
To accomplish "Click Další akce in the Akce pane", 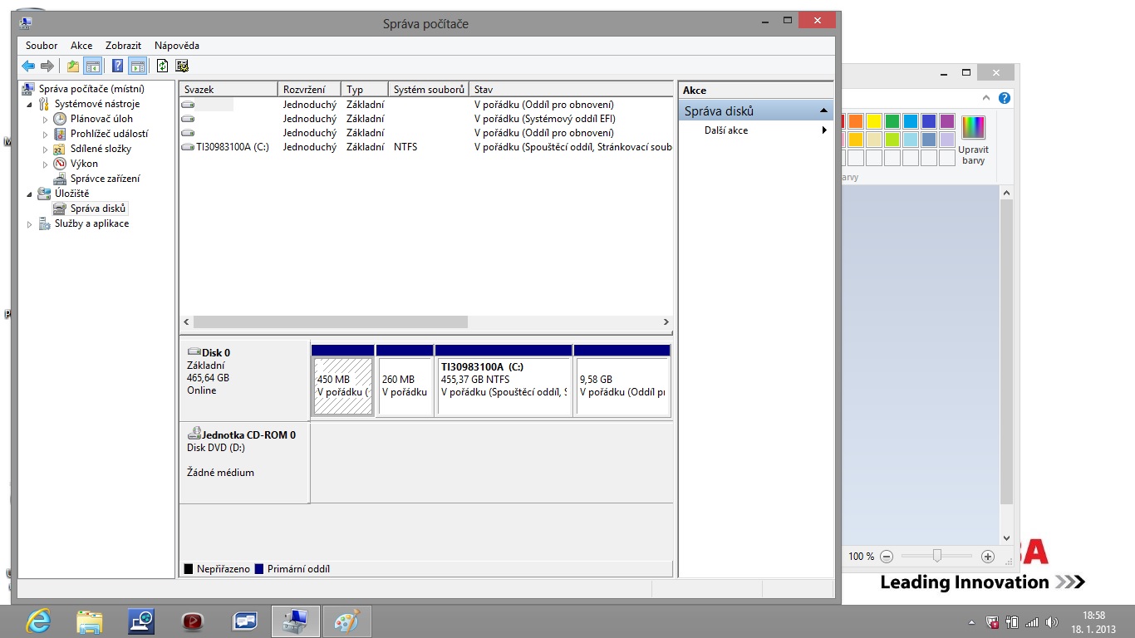I will click(726, 130).
